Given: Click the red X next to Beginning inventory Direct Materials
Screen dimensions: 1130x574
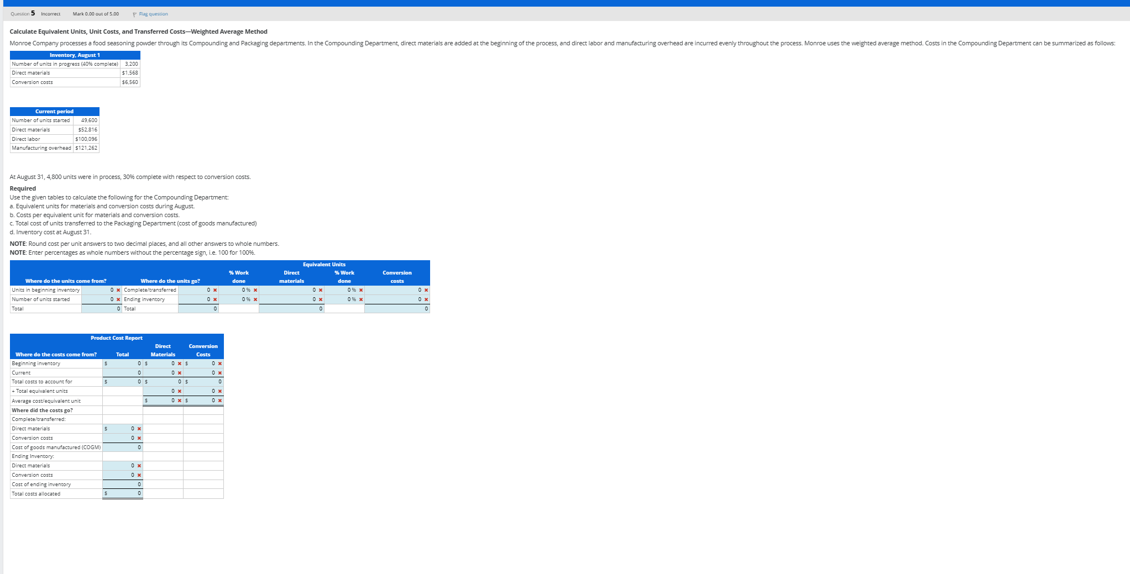Looking at the screenshot, I should pyautogui.click(x=180, y=364).
